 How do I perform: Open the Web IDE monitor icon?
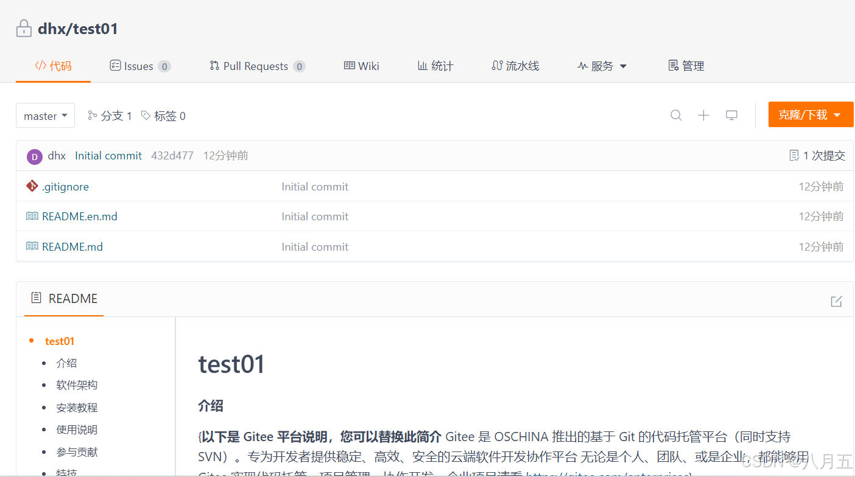[731, 115]
